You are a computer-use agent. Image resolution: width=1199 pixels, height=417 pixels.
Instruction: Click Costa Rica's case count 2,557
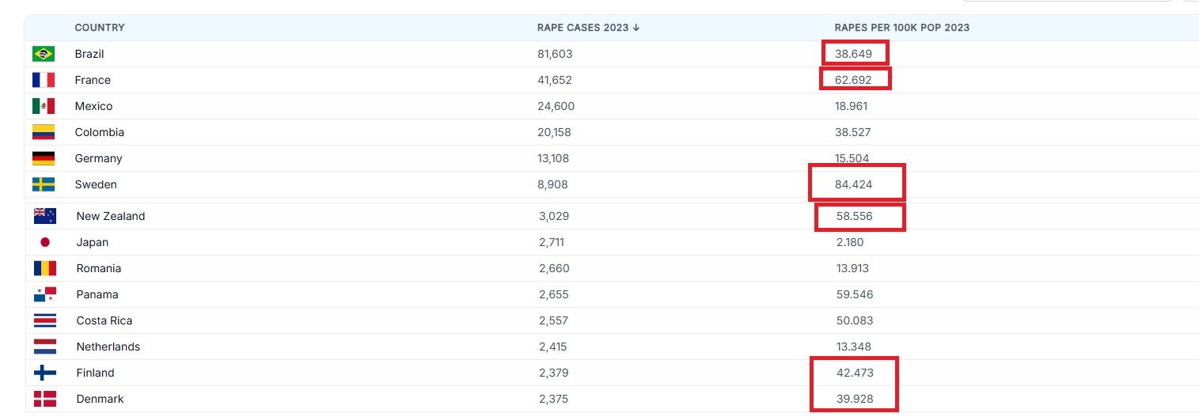[x=553, y=320]
